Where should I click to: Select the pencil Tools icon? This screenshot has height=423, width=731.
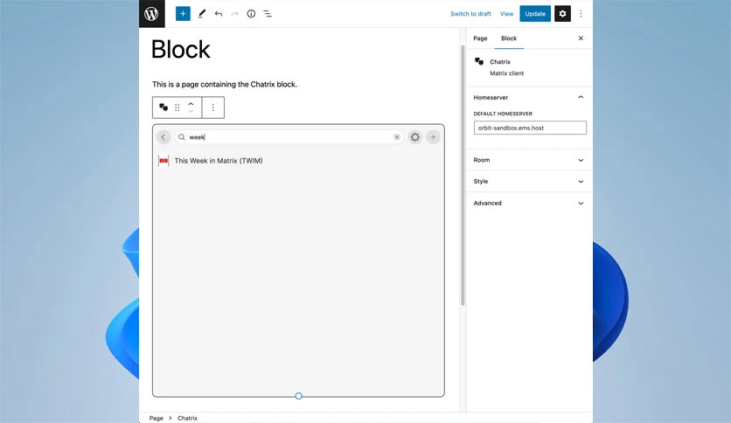(202, 13)
